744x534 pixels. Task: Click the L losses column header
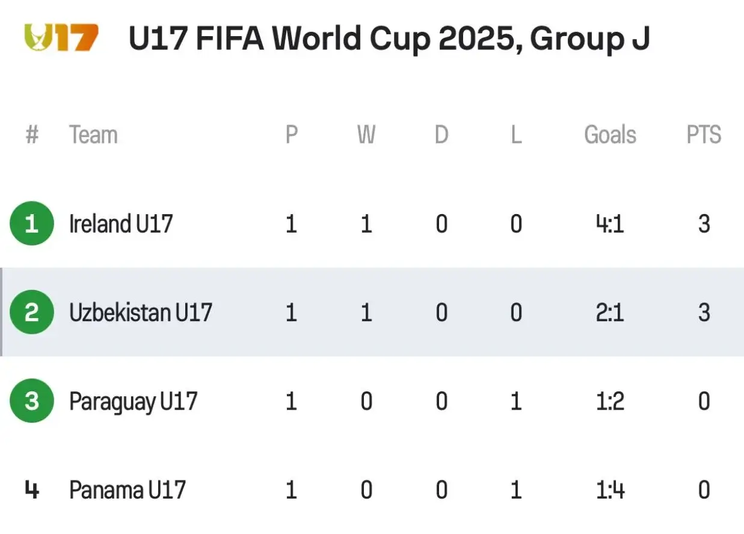[516, 135]
